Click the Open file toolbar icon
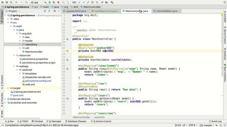 2,2
